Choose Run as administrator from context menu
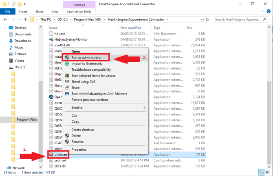The height and width of the screenshot is (176, 273). coord(86,58)
